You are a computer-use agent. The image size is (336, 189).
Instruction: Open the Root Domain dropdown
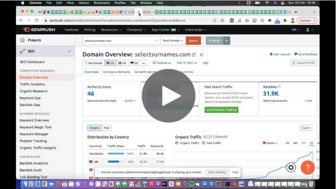(x=173, y=41)
